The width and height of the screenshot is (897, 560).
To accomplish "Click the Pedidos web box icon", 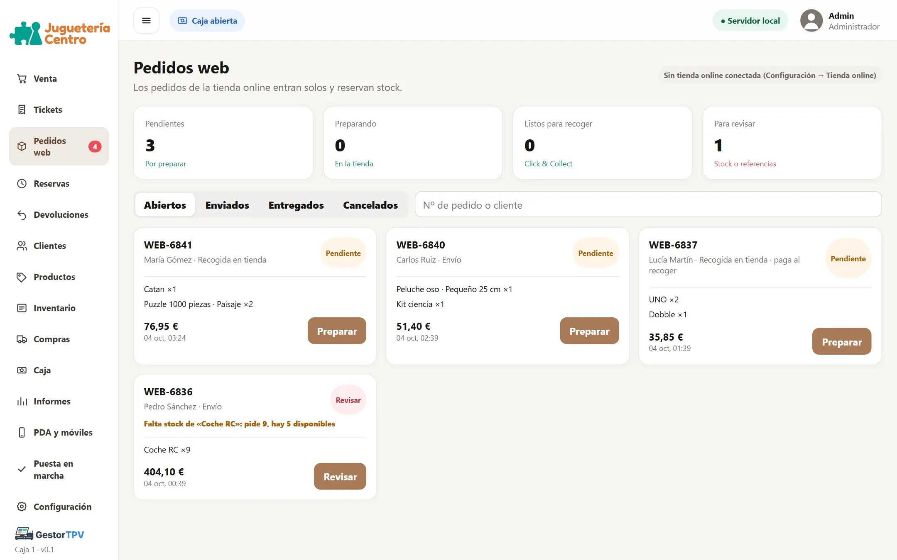I will (x=22, y=146).
